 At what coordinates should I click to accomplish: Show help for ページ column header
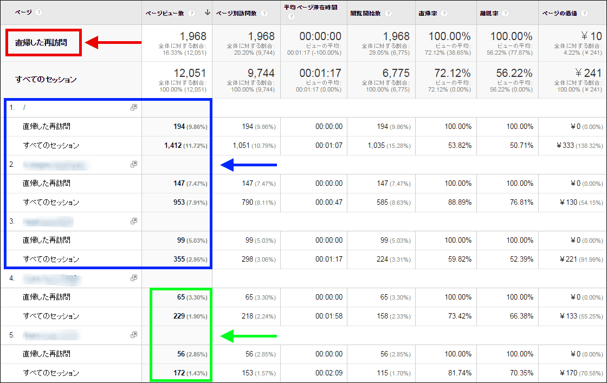38,12
